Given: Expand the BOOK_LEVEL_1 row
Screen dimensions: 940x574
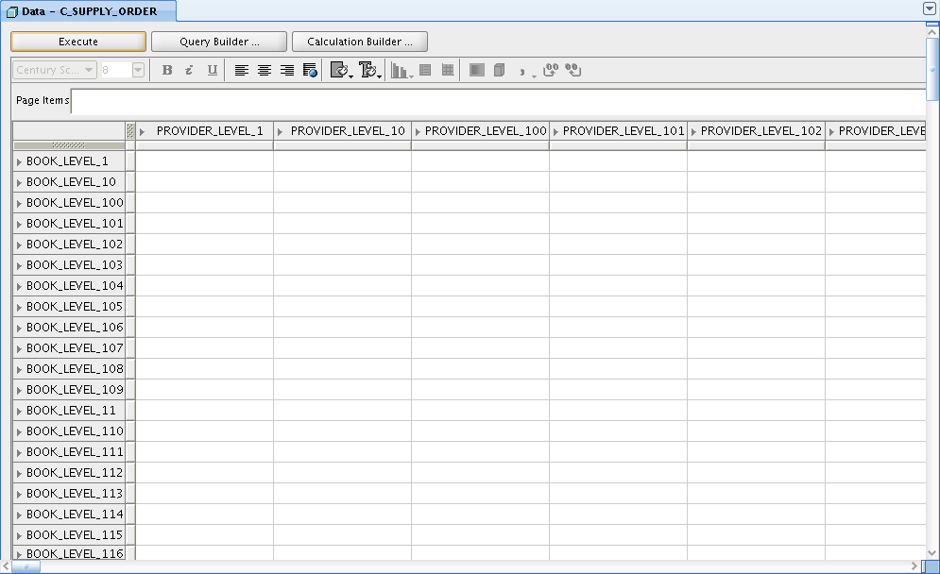Looking at the screenshot, I should tap(19, 161).
